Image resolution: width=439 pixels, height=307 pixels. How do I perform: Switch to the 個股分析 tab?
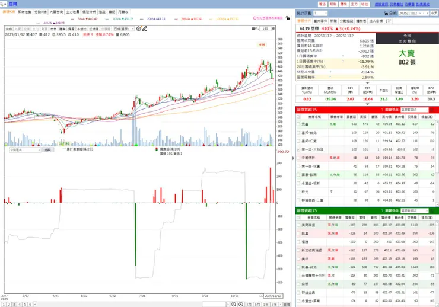[89, 12]
